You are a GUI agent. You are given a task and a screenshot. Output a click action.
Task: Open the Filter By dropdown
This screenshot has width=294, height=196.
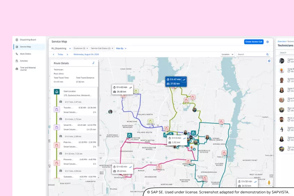tap(121, 48)
